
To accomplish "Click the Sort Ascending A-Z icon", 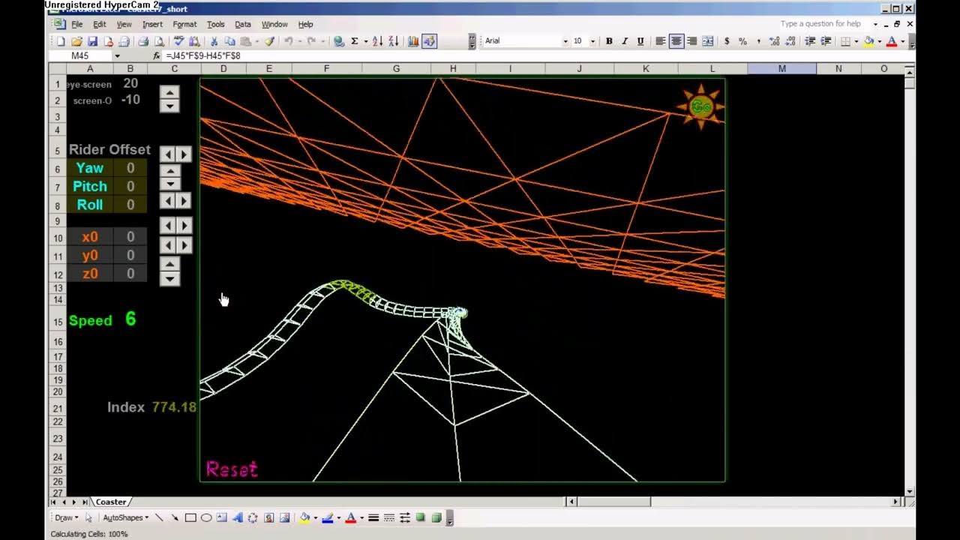I will tap(376, 41).
